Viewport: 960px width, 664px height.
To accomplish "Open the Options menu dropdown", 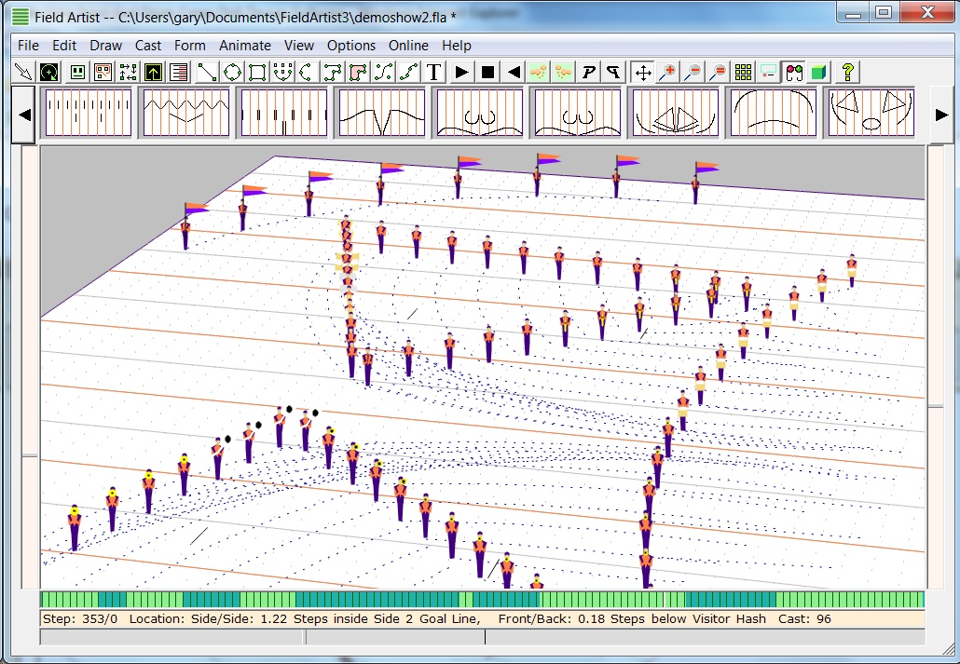I will [351, 45].
